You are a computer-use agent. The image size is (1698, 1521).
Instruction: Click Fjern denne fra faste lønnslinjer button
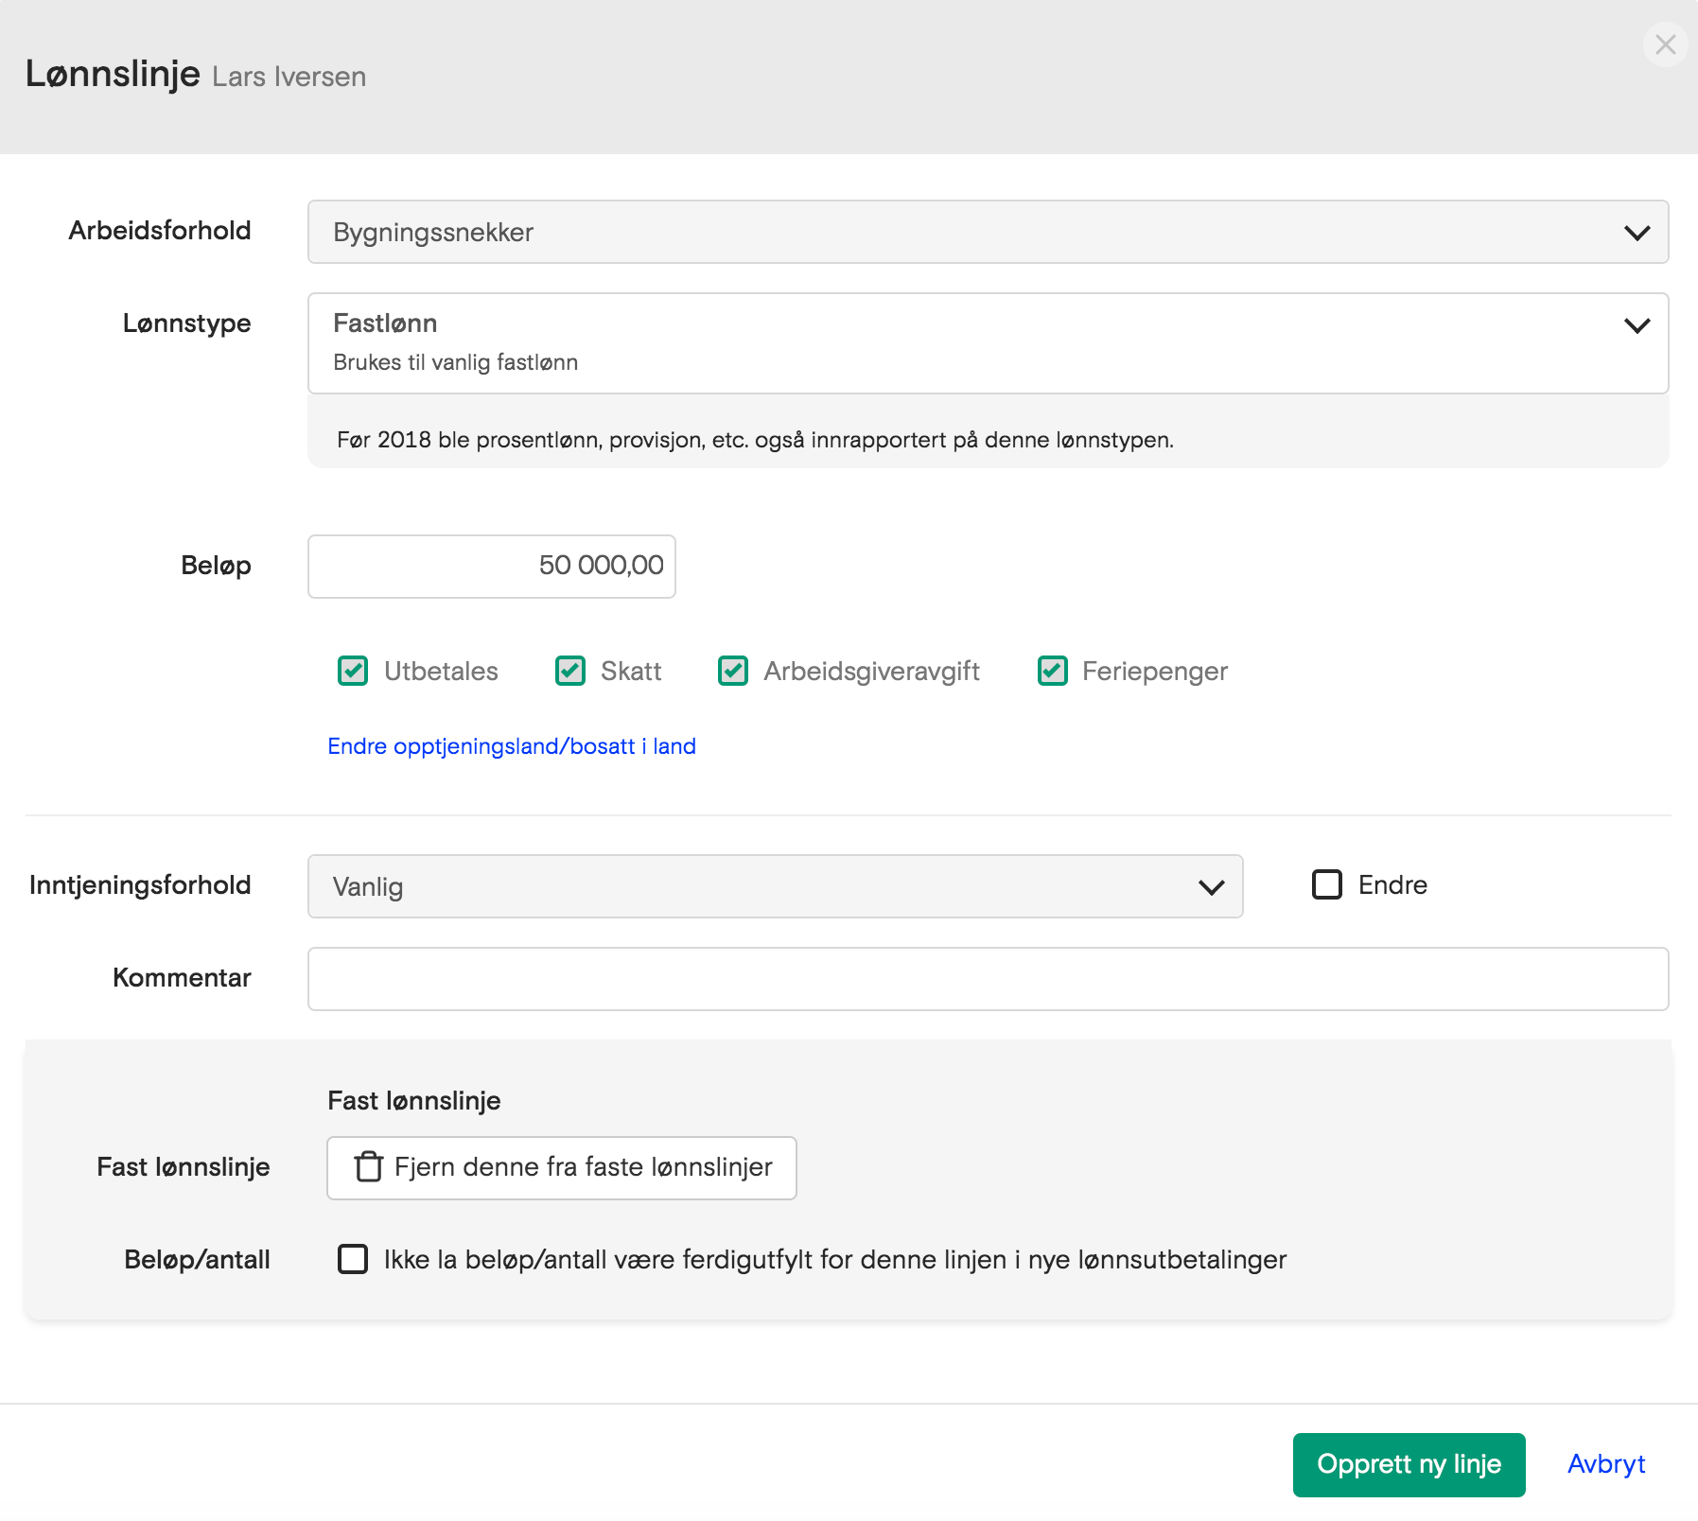[x=562, y=1168]
